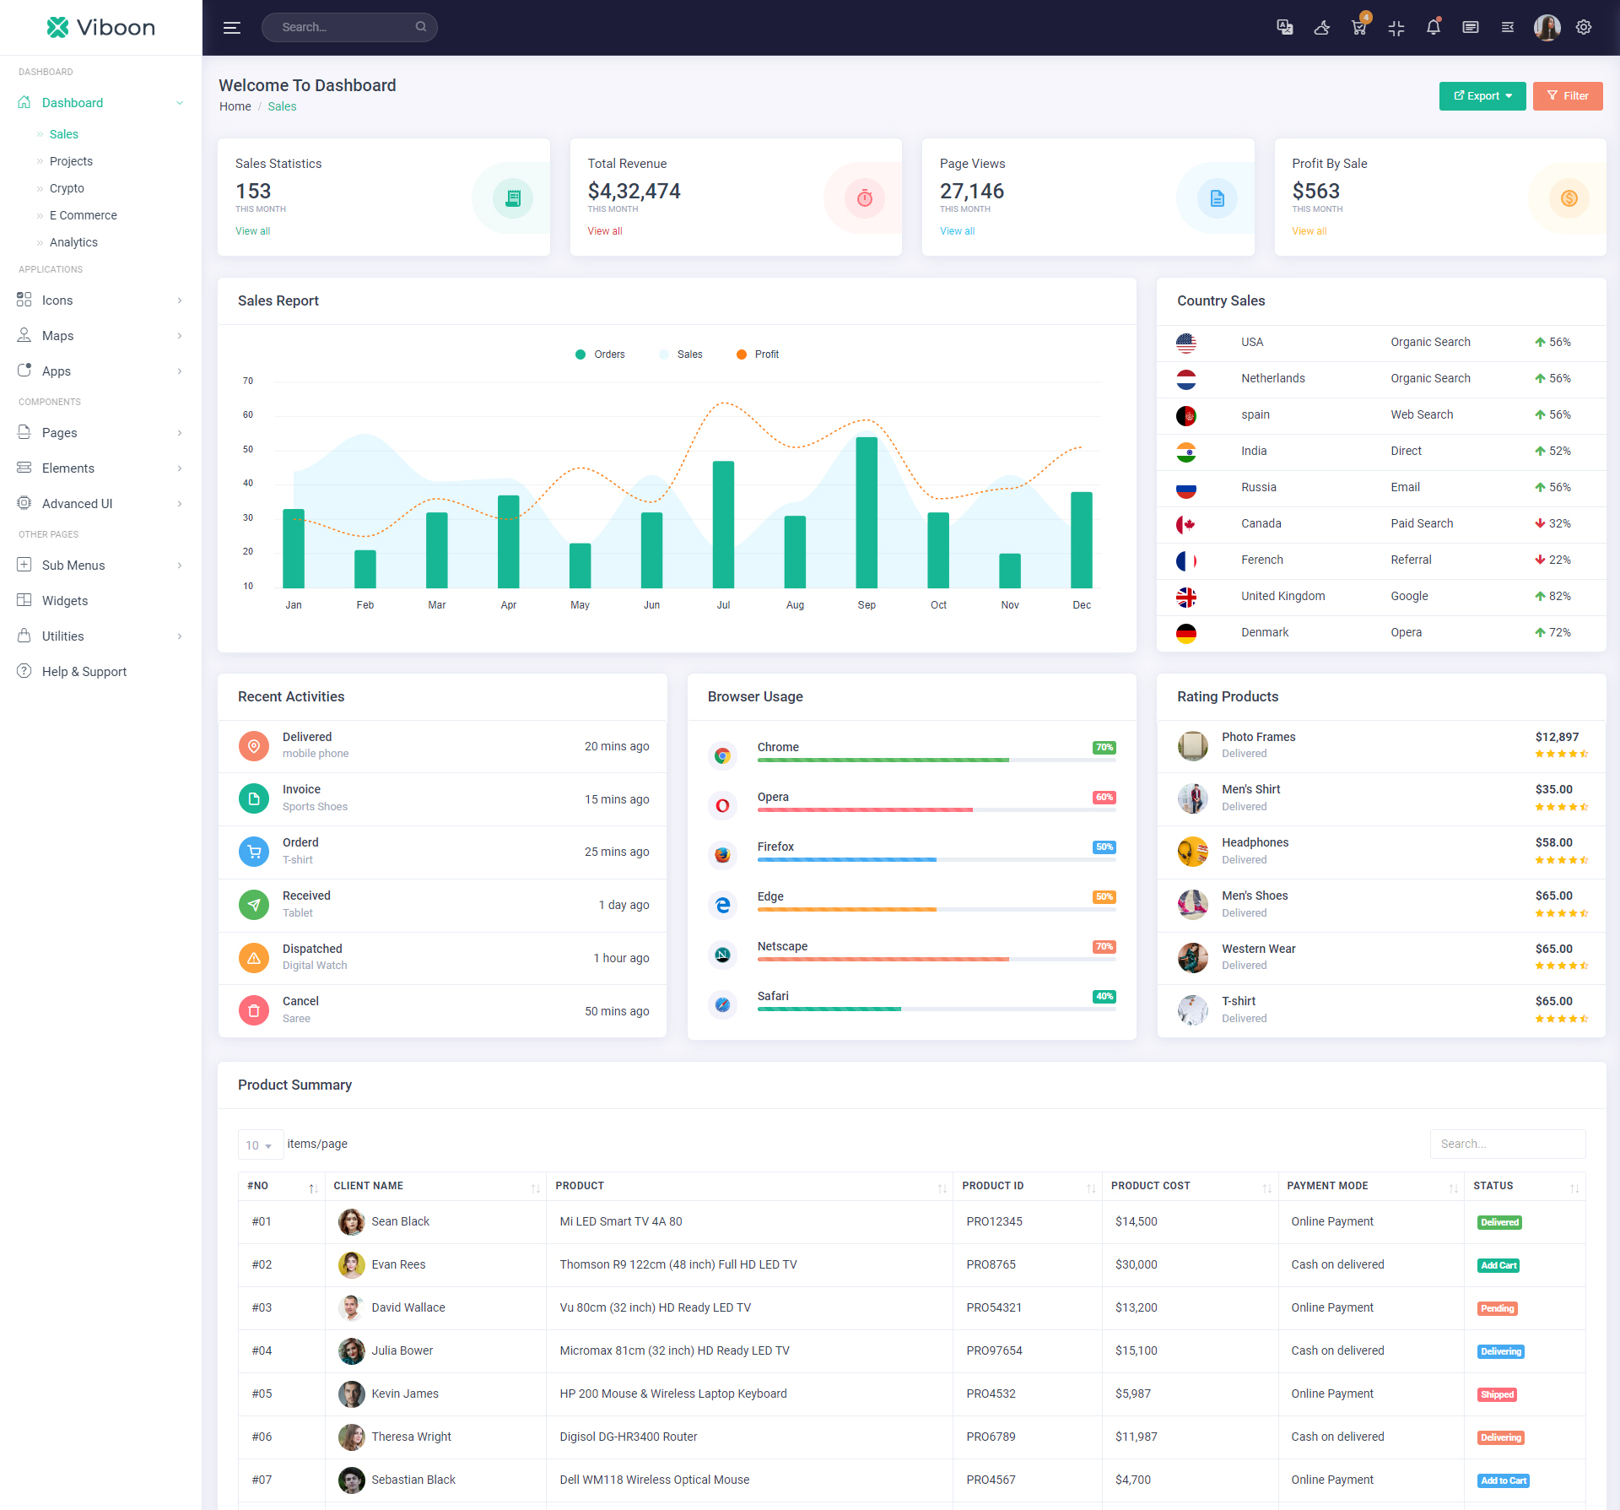Screen dimensions: 1620x1510
Task: Open the Export dropdown button
Action: 1482,96
